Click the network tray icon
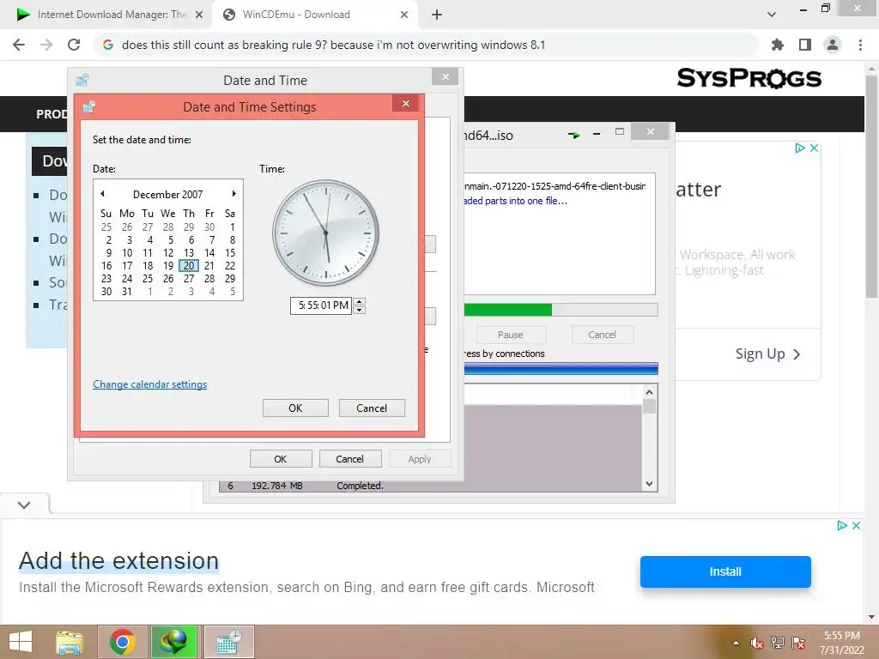Screen dimensions: 879x659 [778, 643]
